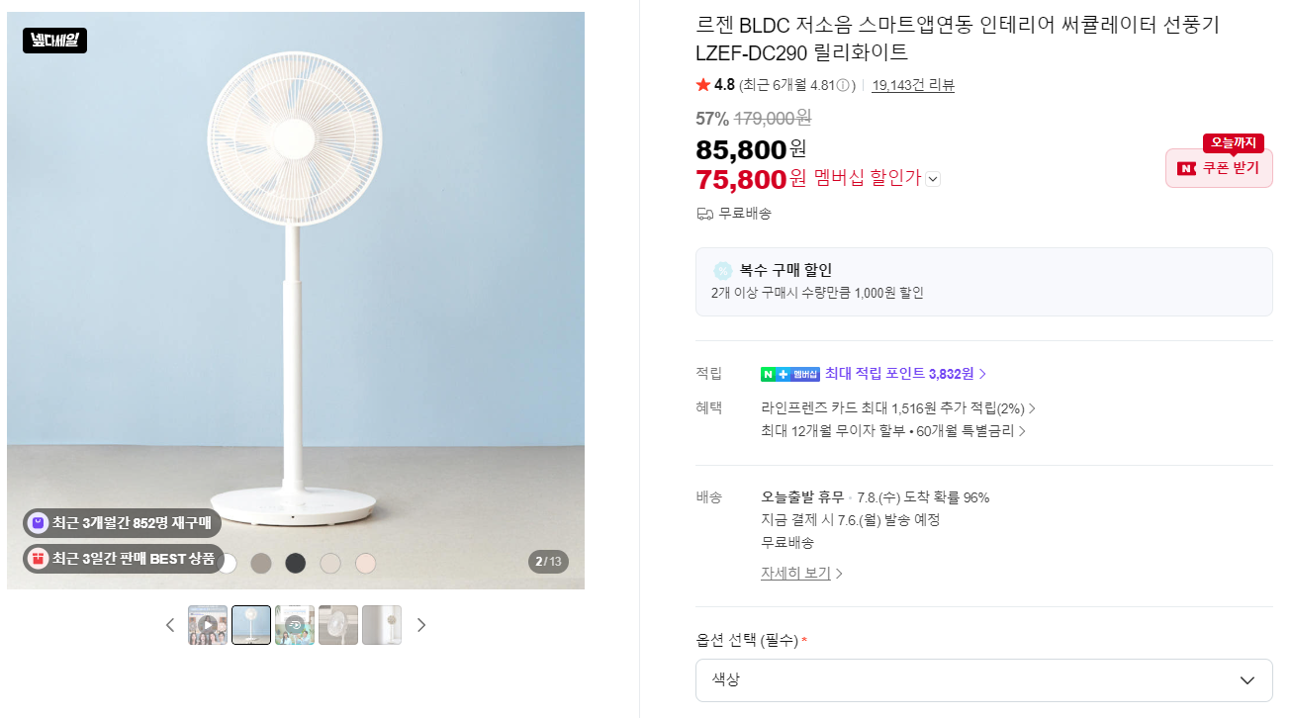The width and height of the screenshot is (1292, 718).
Task: Open the 색상 option dropdown
Action: coord(984,680)
